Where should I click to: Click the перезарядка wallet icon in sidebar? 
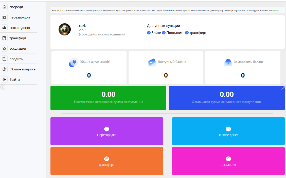click(x=4, y=17)
